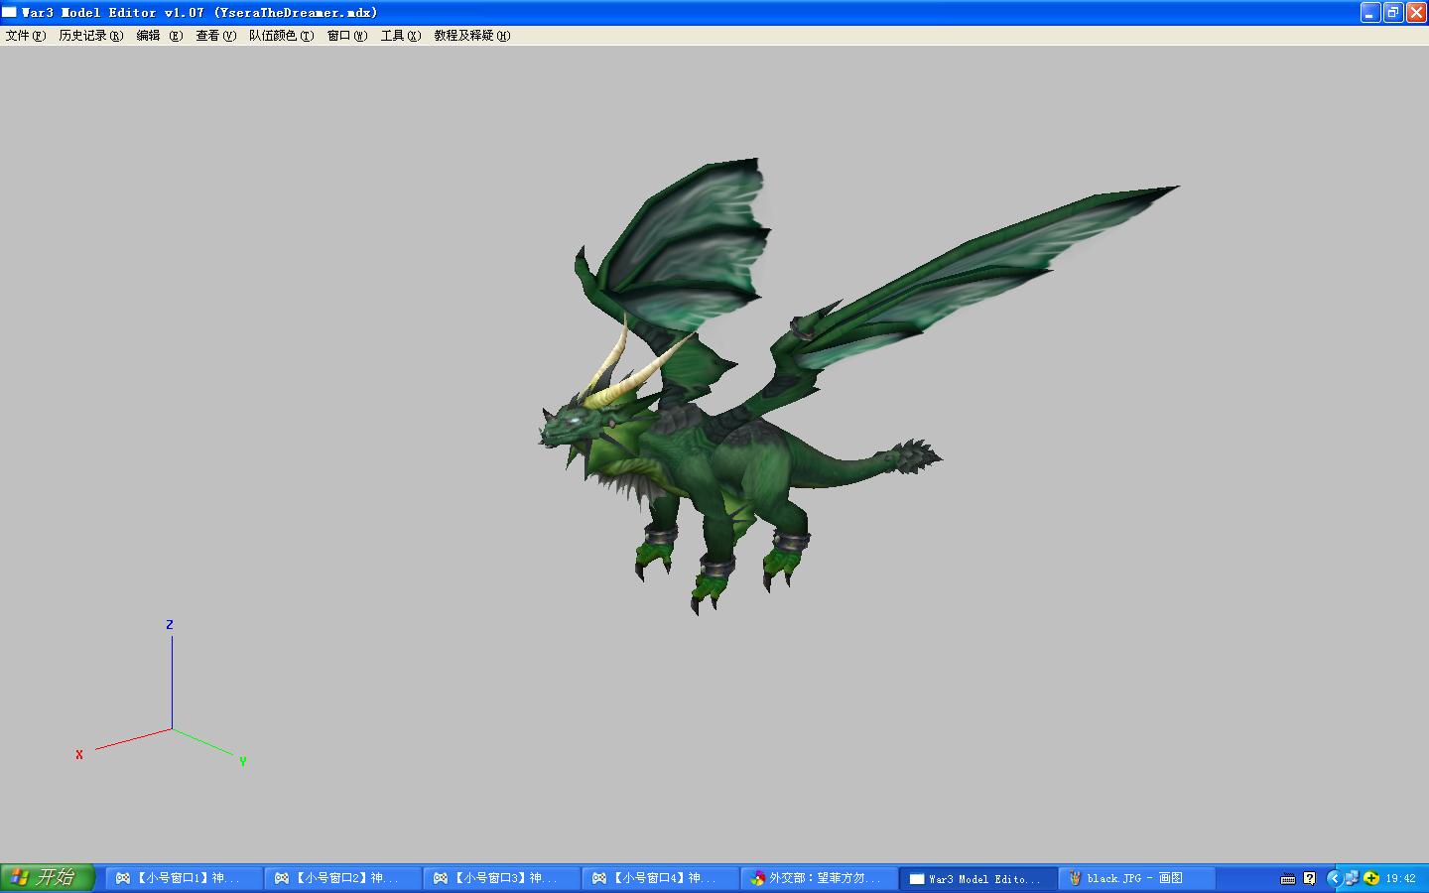Open the 队伍颜色(T) team color menu

tap(281, 36)
